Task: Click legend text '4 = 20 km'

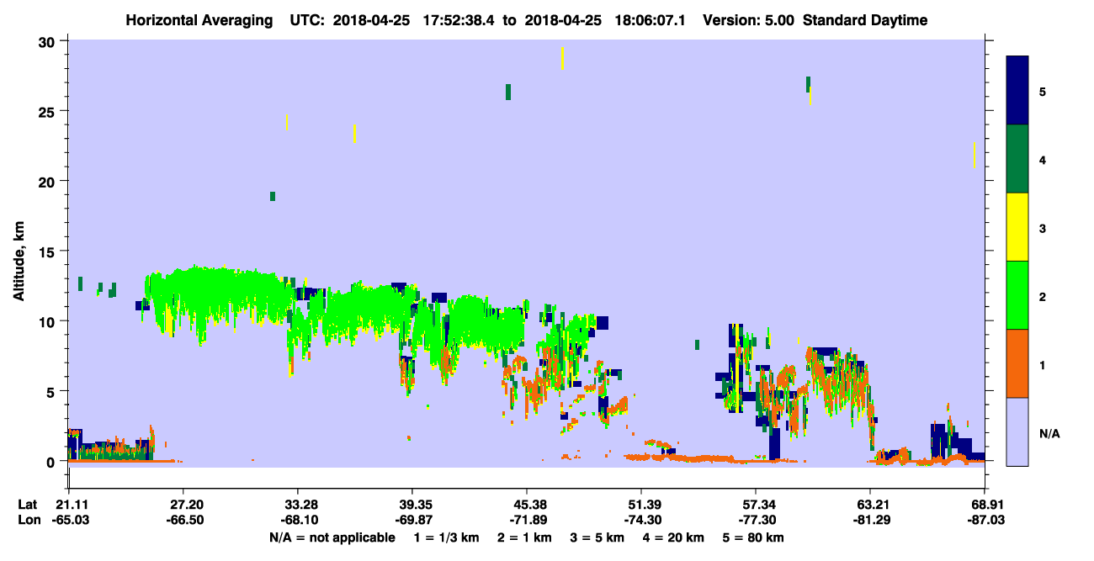Action: [x=672, y=537]
